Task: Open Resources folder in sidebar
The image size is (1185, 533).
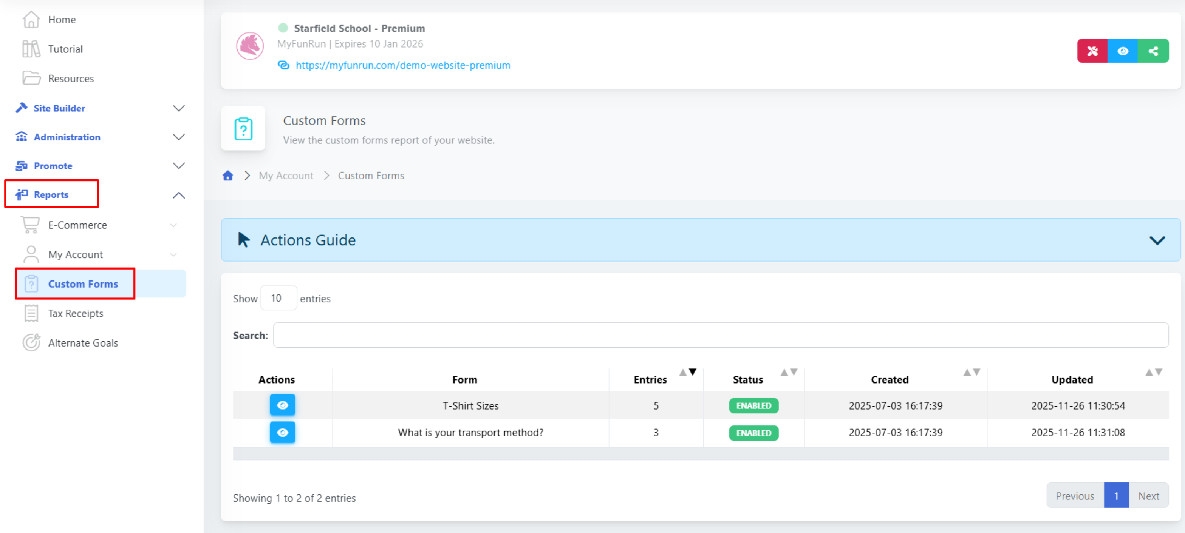Action: click(70, 79)
